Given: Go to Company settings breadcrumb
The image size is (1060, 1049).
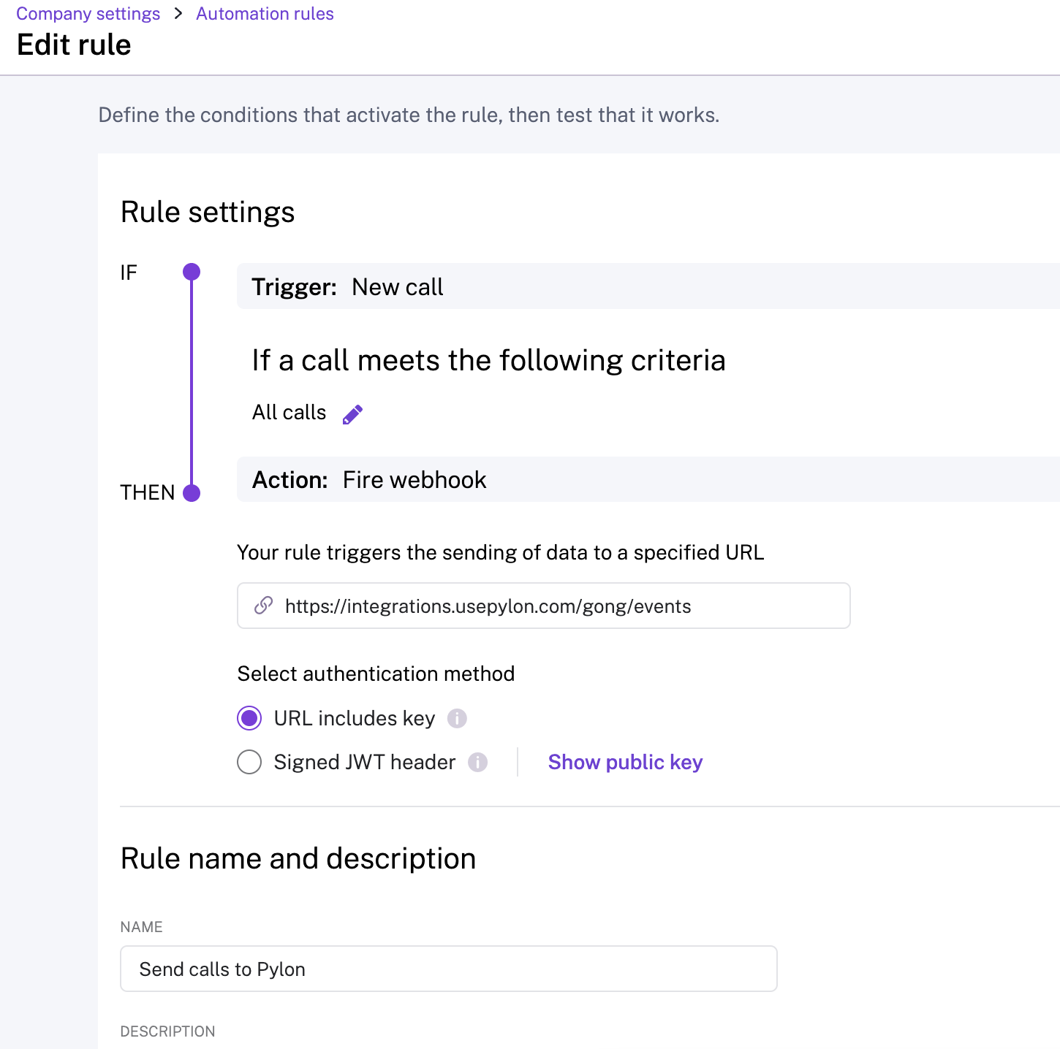Looking at the screenshot, I should point(88,14).
